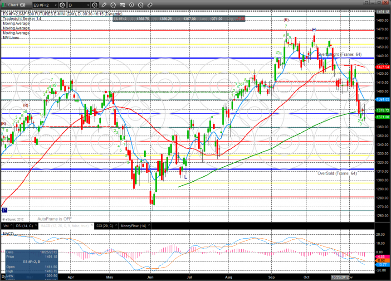
Task: Minimize the chart window
Action: (x=373, y=2)
